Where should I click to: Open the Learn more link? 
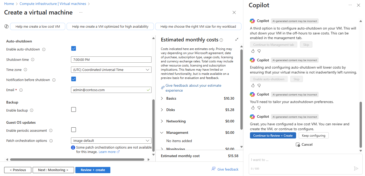point(107,152)
